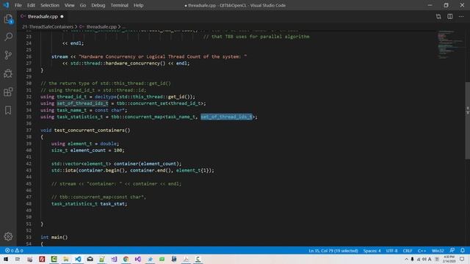This screenshot has width=470, height=264.
Task: Click the Open Changes icon in editor toolbar
Action: pyautogui.click(x=438, y=16)
